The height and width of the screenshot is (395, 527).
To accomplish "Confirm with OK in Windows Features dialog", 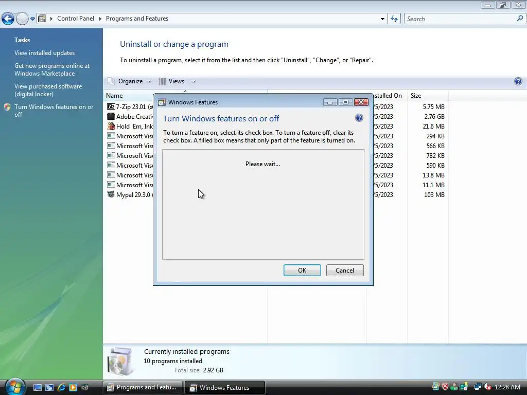I will pos(302,271).
